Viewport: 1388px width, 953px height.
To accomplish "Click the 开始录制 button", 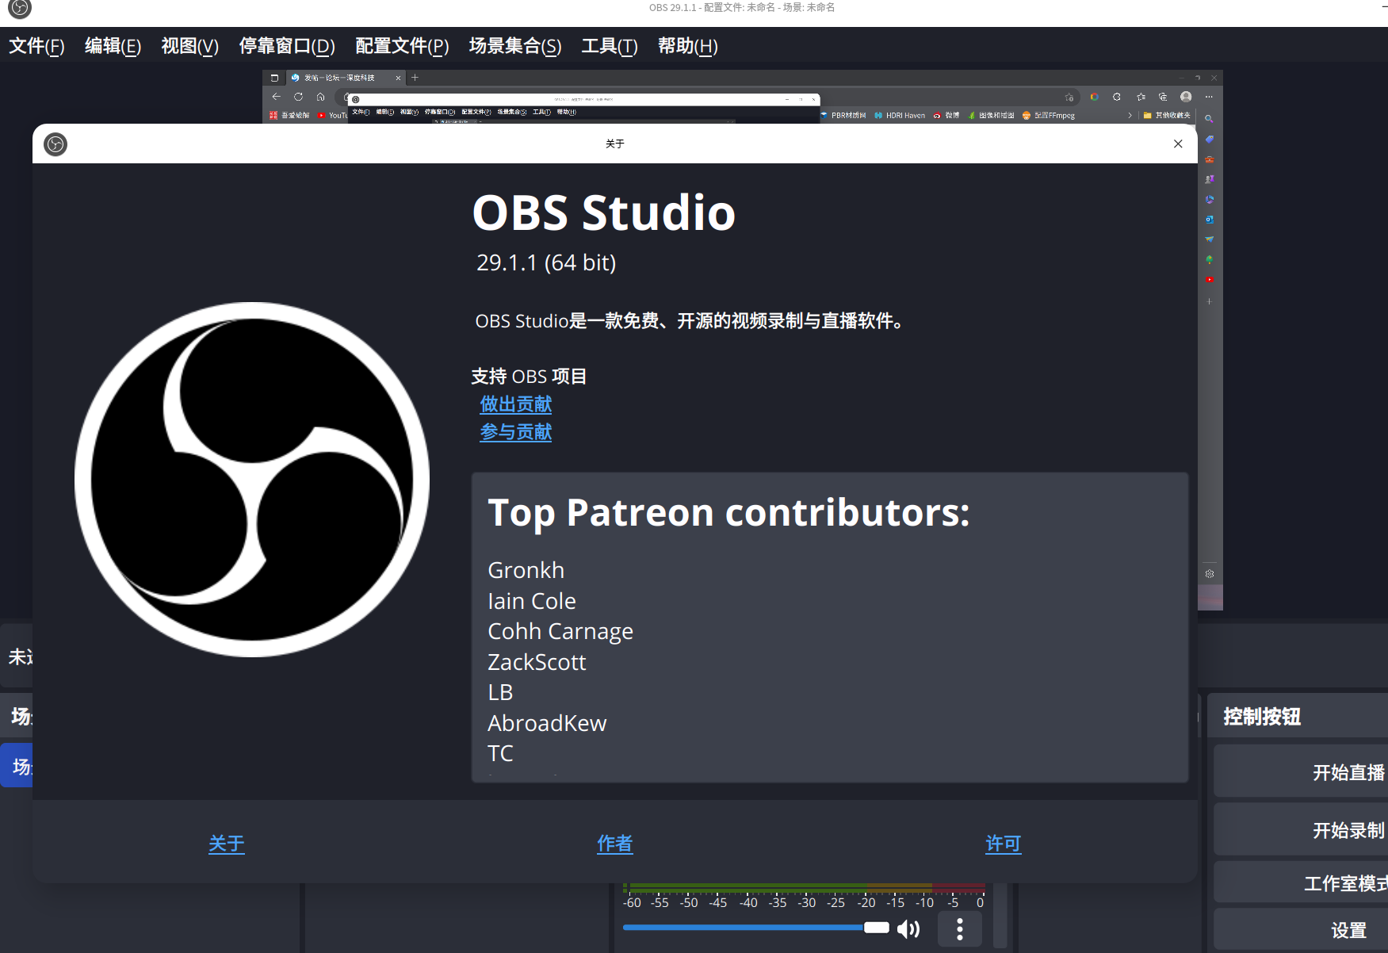I will tap(1301, 829).
